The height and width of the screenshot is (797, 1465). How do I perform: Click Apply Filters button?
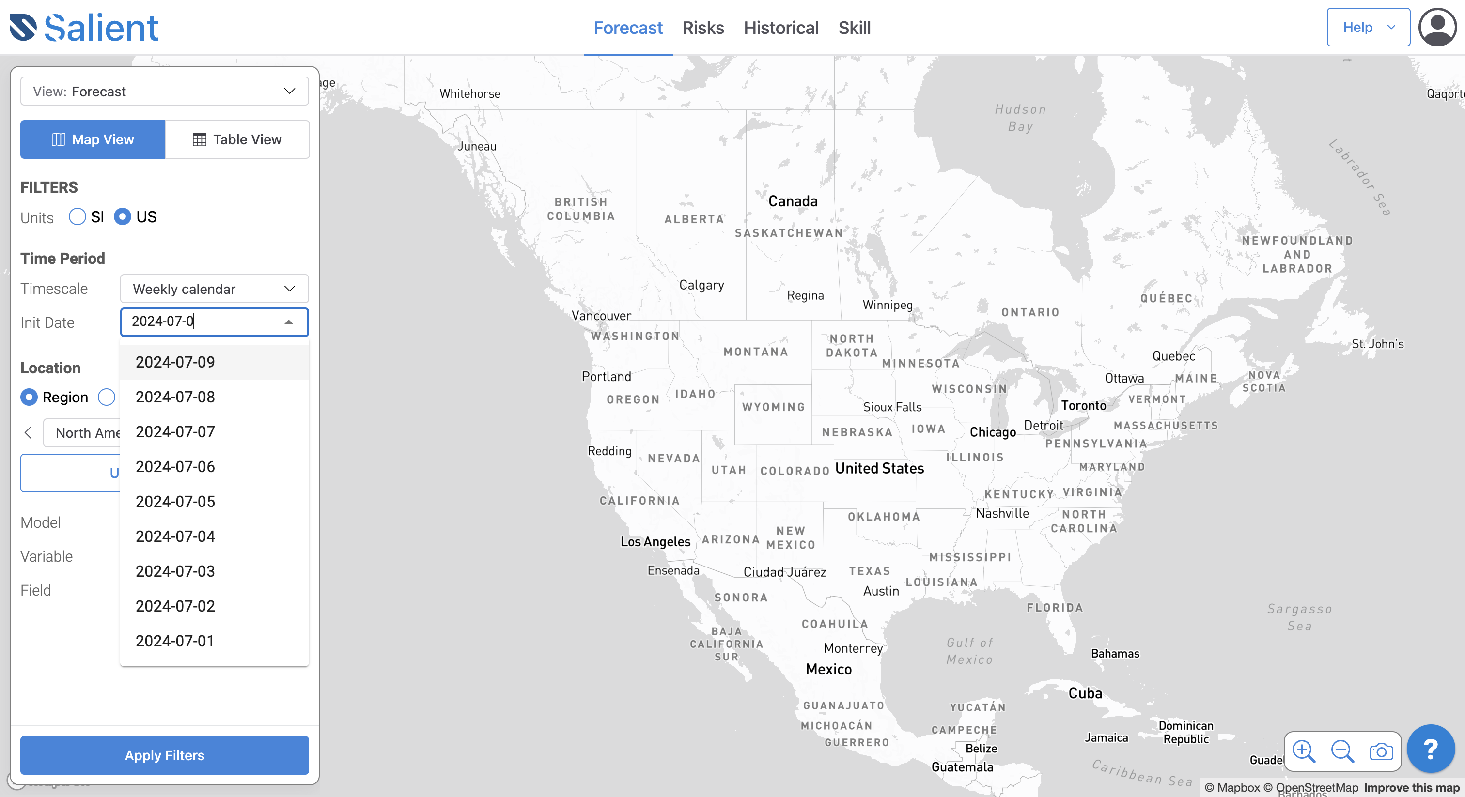click(164, 755)
